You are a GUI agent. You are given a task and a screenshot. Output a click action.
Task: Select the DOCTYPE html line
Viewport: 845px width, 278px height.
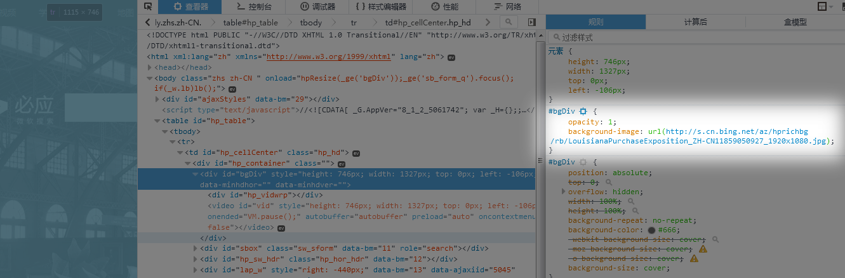click(x=336, y=41)
